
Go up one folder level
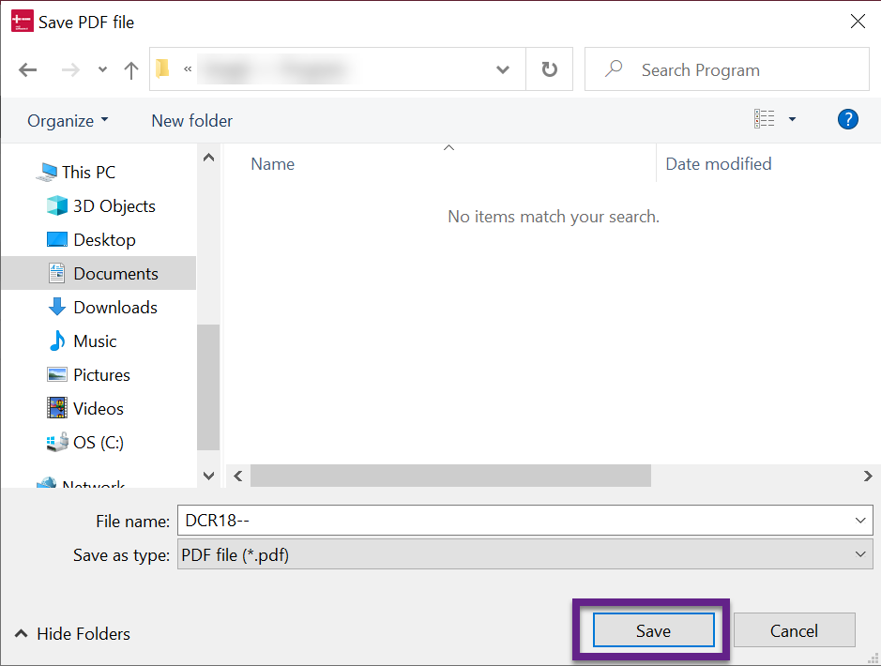[x=130, y=68]
